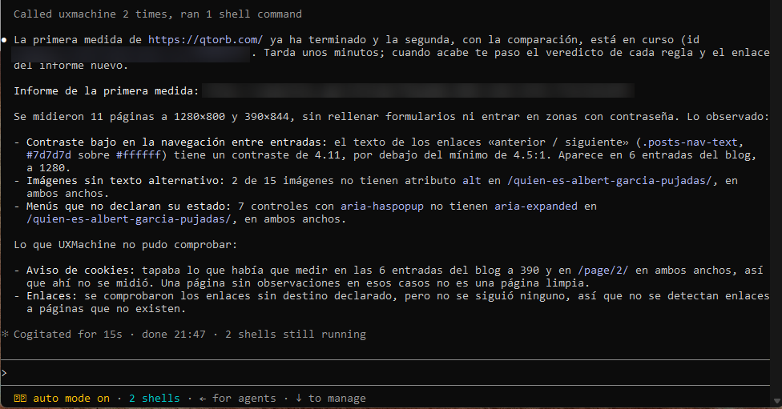Click the aria-haspopup attribute text
This screenshot has height=409, width=782.
382,207
